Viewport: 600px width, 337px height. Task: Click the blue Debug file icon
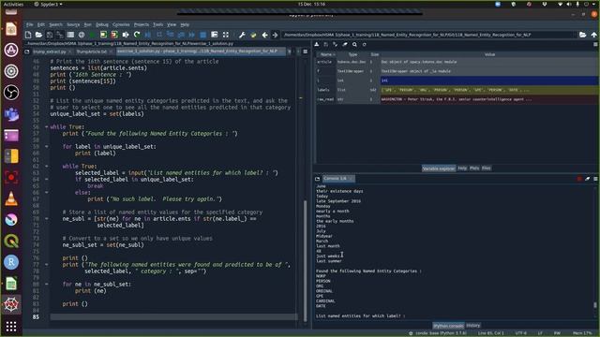[148, 35]
